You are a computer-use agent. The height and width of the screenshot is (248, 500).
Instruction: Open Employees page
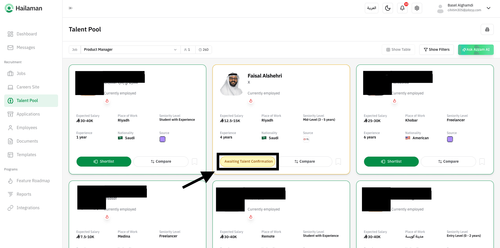point(31,128)
